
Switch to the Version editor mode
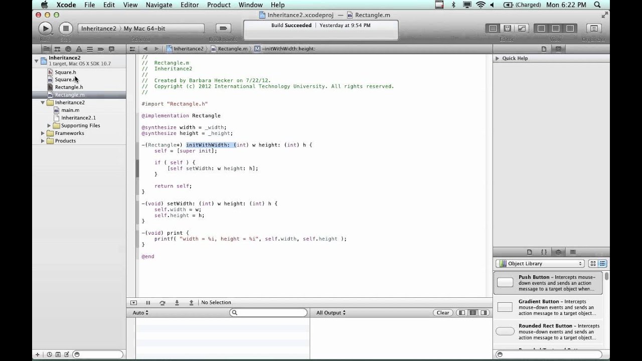(522, 29)
